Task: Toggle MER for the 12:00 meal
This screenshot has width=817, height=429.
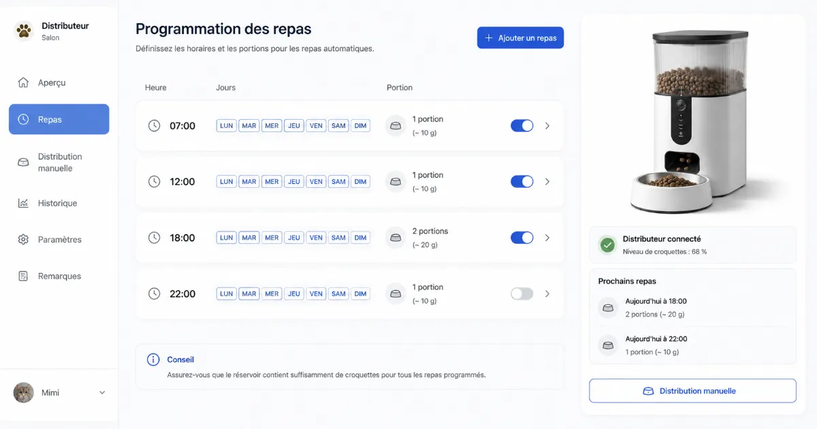Action: click(272, 182)
